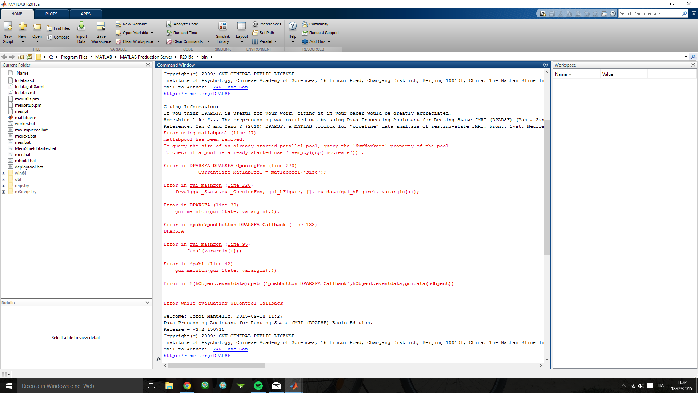
Task: Switch to the HOME tab
Action: click(17, 14)
